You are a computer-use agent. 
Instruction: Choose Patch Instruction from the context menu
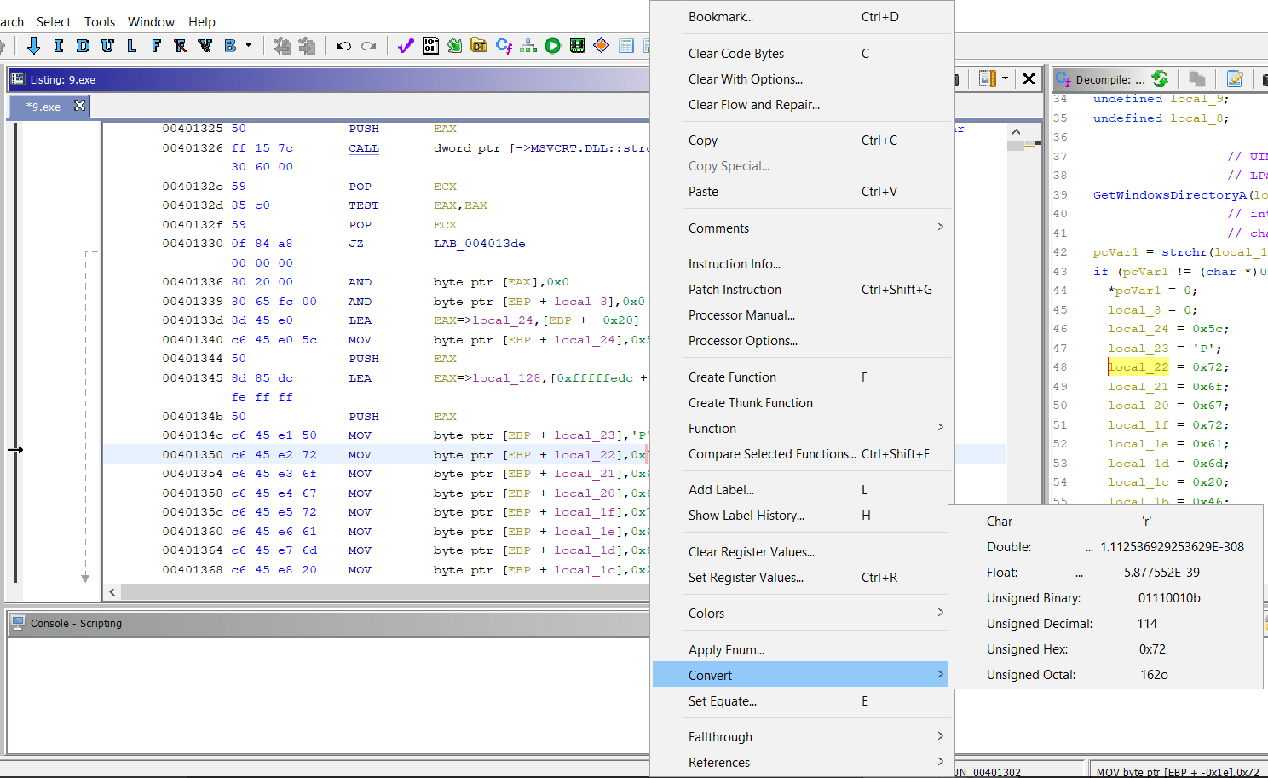(735, 289)
